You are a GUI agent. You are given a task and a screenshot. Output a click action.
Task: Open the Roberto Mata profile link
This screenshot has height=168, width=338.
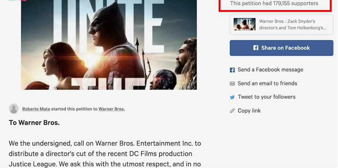(x=36, y=109)
